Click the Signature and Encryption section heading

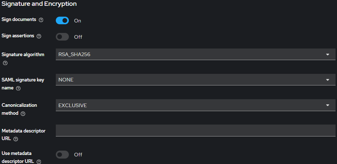coord(39,4)
